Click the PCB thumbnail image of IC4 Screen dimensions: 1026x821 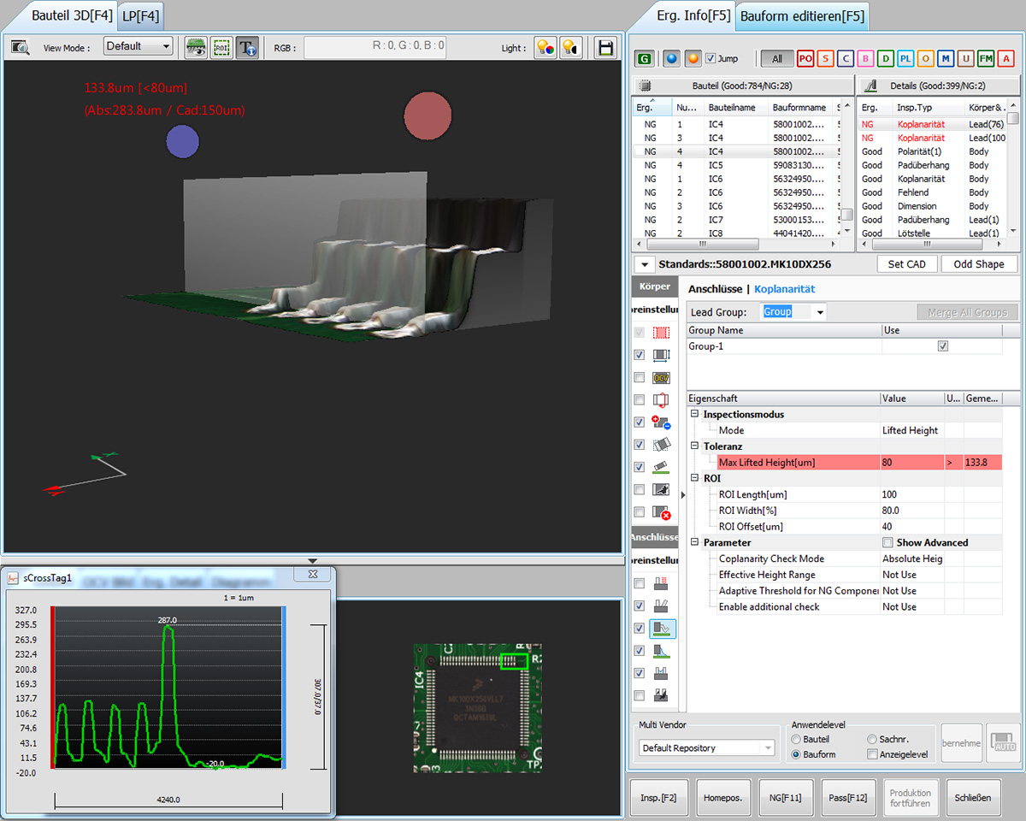pos(479,708)
